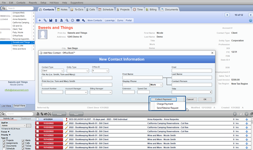The height and width of the screenshot is (150, 253).
Task: Tick the checkbox on RED DELIVERY ALERT row
Action: [38, 119]
